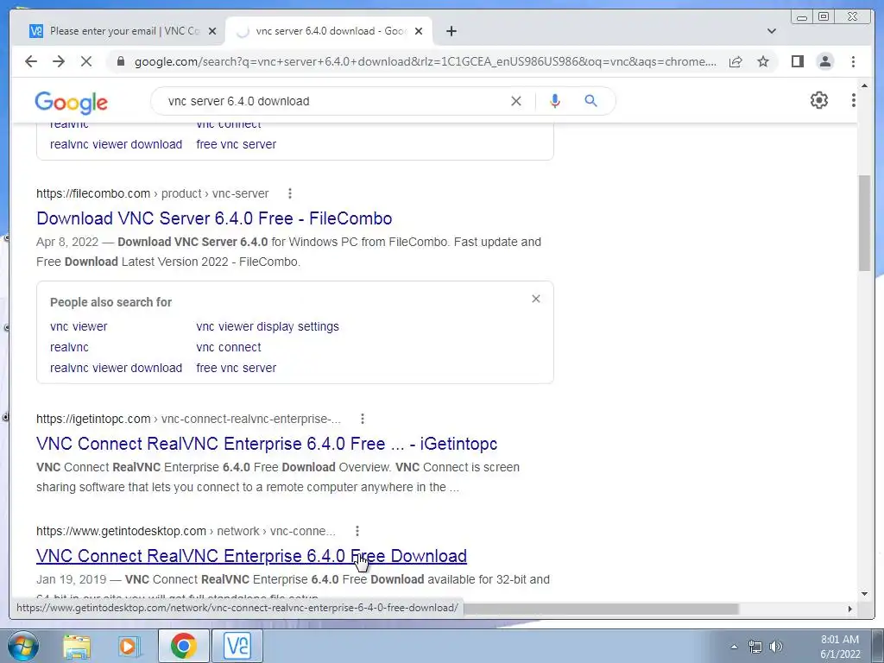Open Google page three-dot options

(854, 100)
